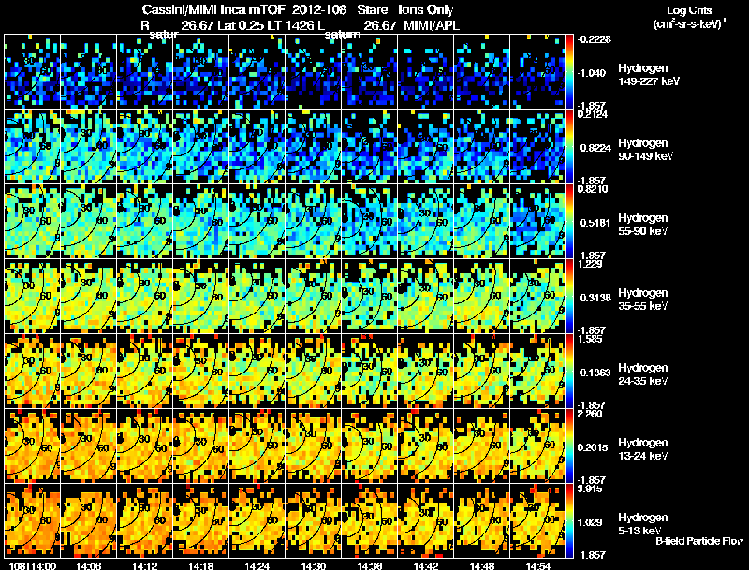The image size is (749, 570).
Task: Click the 14:06 time axis label
Action: (88, 566)
